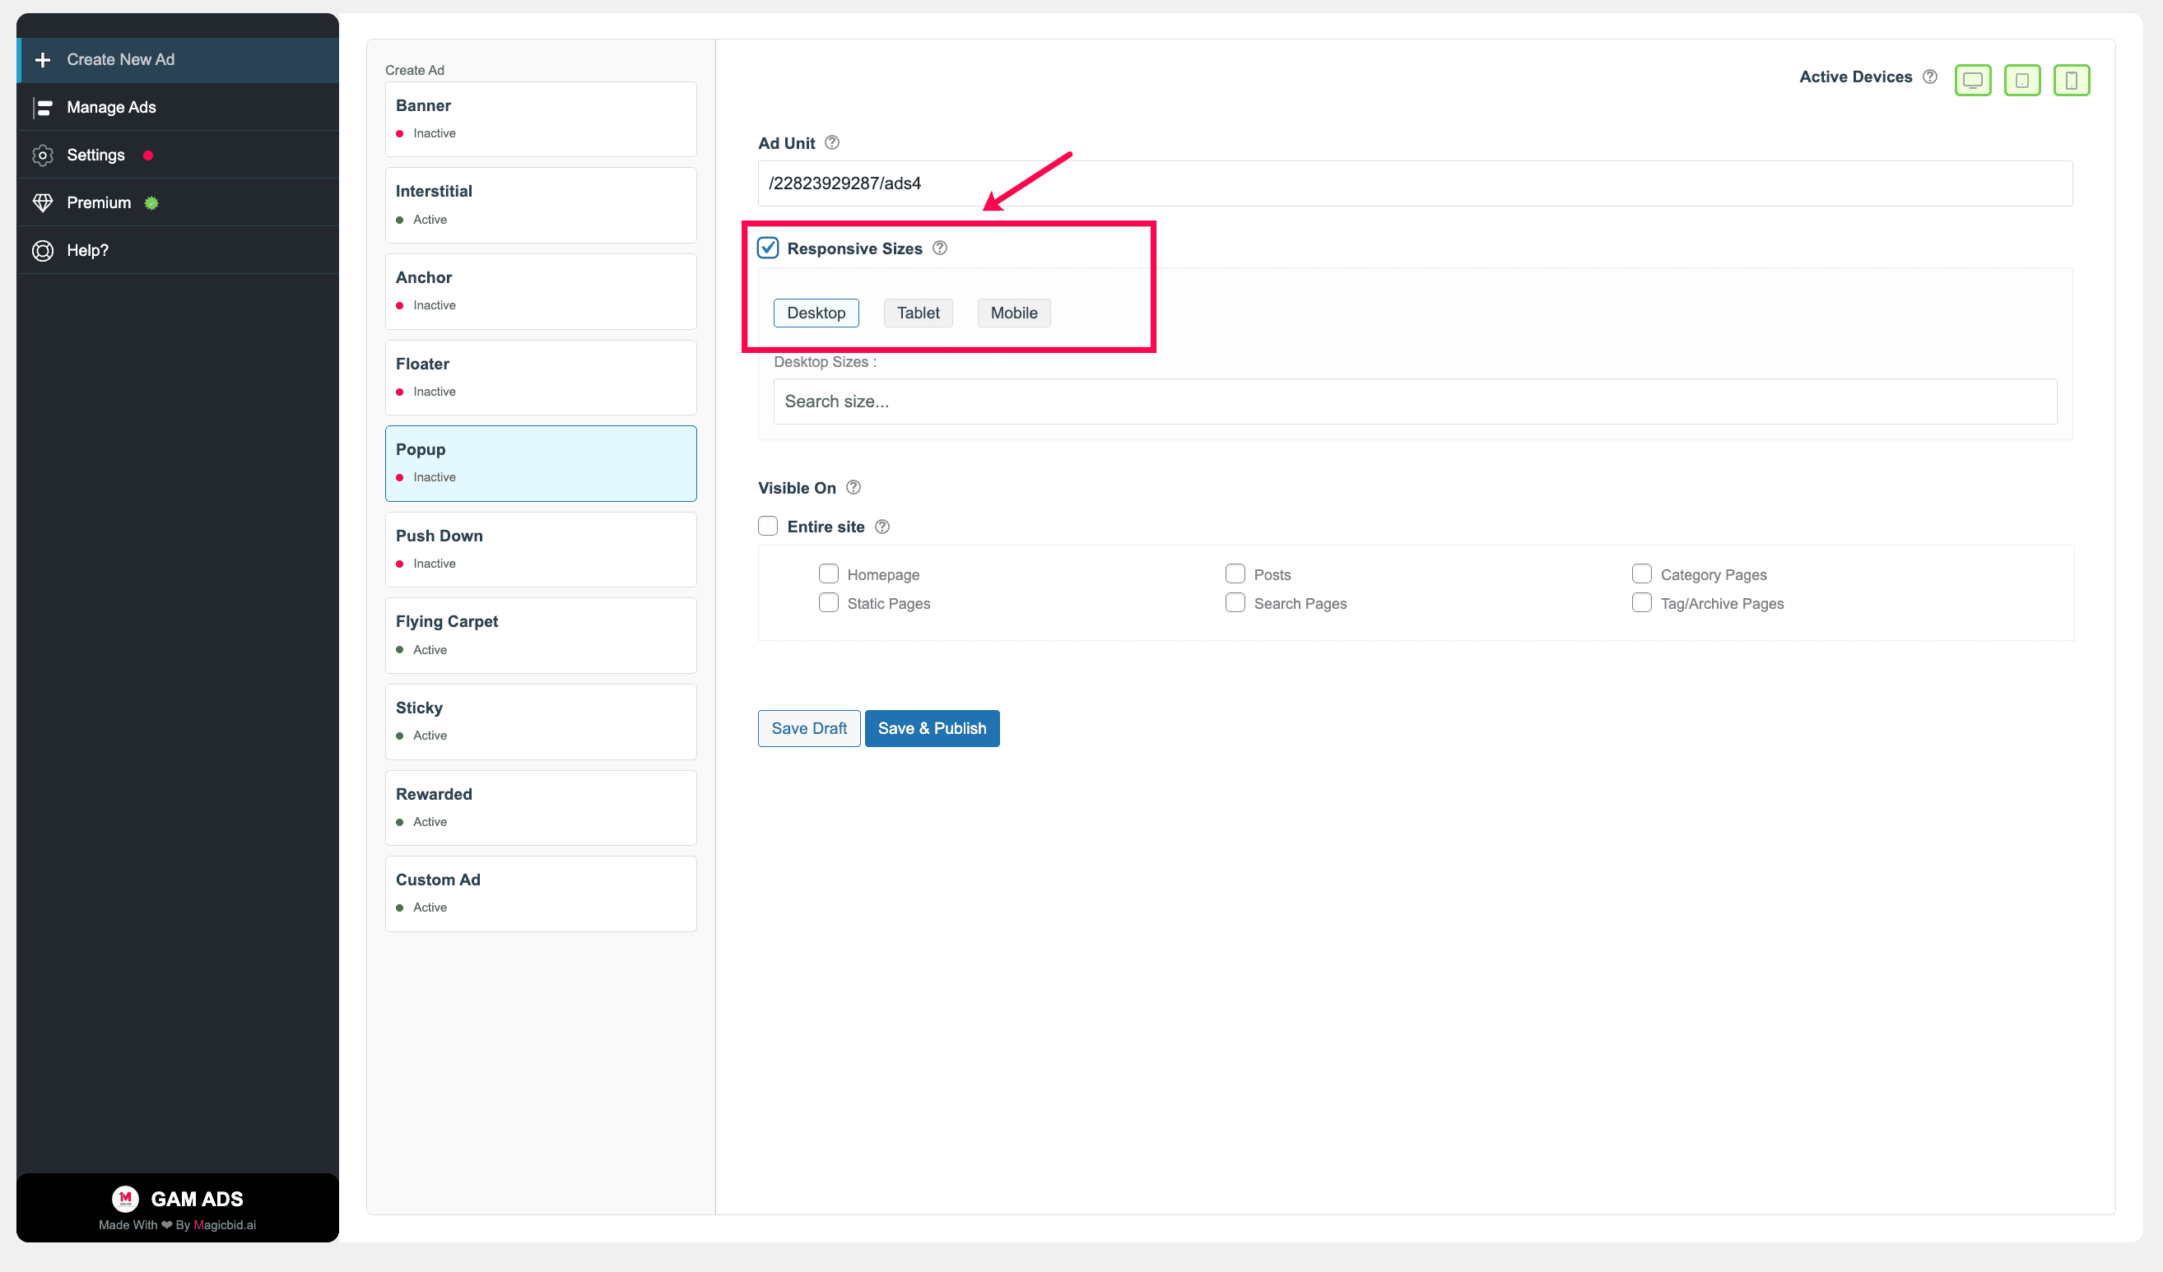The width and height of the screenshot is (2163, 1272).
Task: Click the plus icon beside Create New Ad
Action: 42,60
